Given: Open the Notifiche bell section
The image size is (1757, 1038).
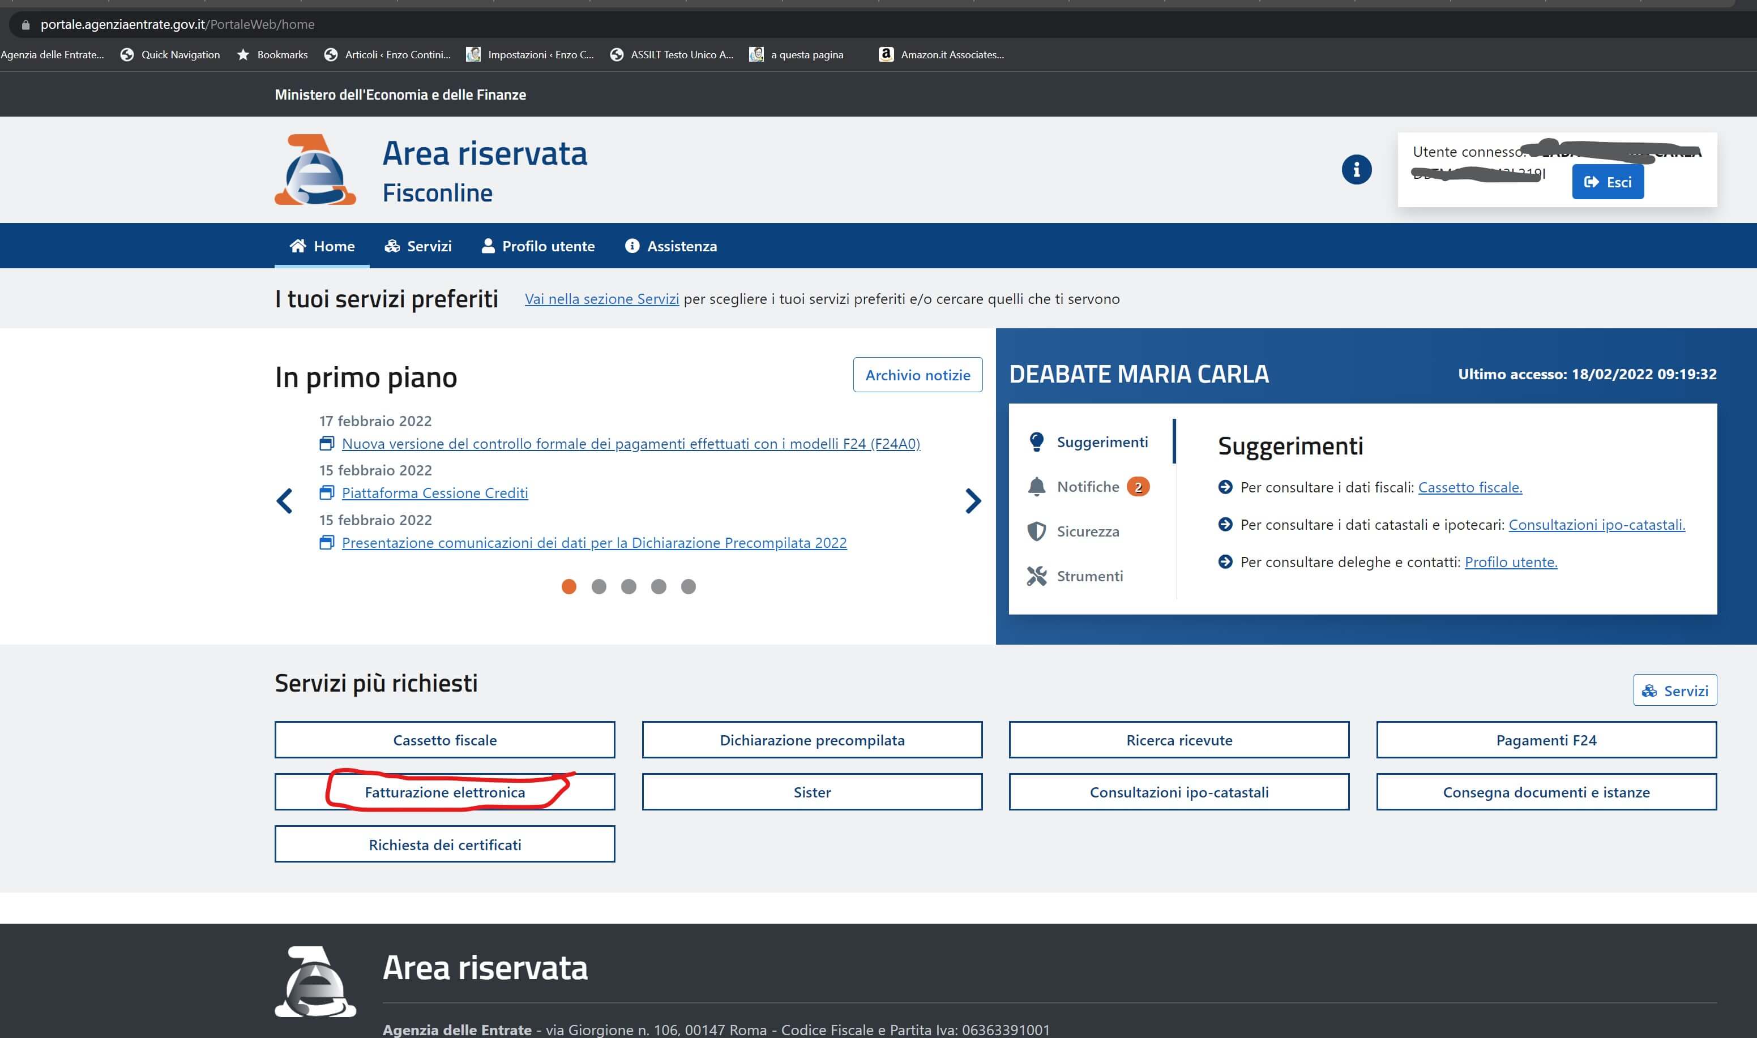Looking at the screenshot, I should point(1088,487).
